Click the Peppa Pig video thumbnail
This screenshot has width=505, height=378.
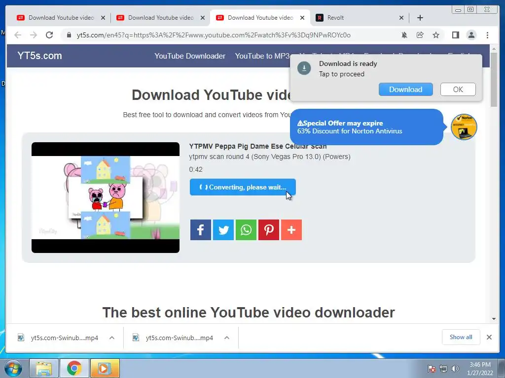[106, 197]
